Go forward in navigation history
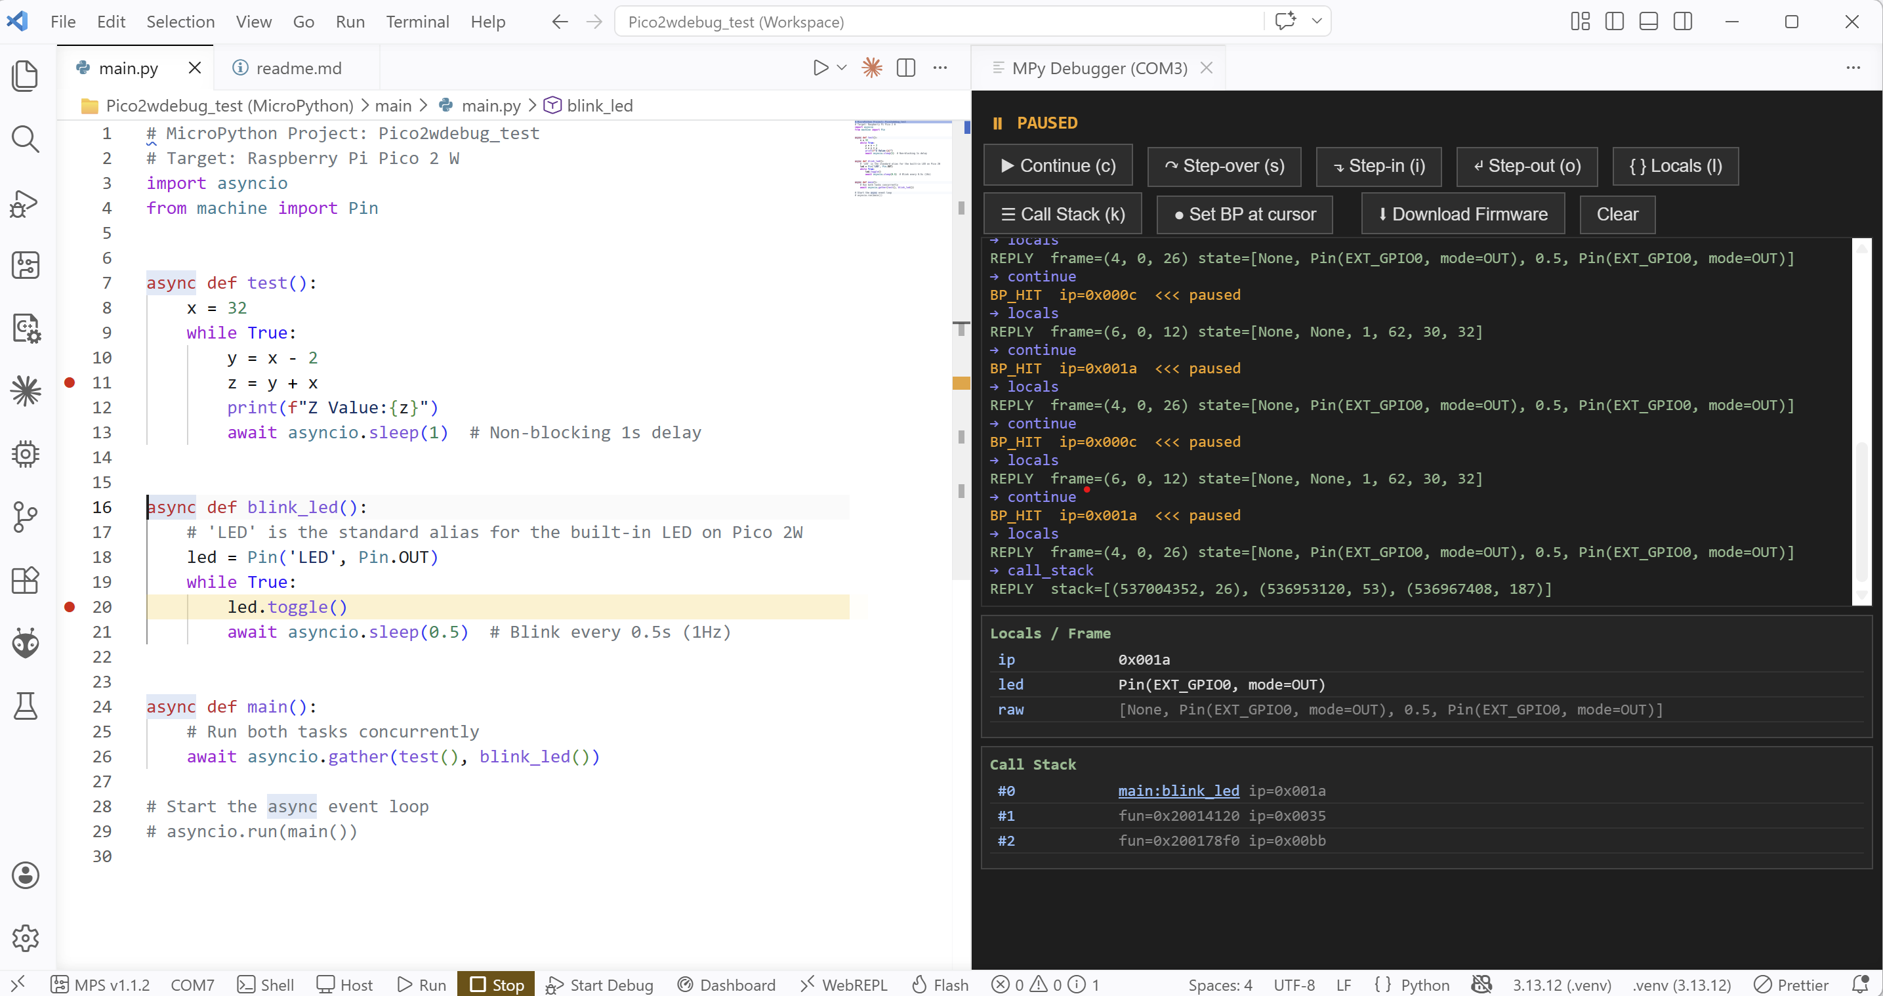 coord(594,22)
